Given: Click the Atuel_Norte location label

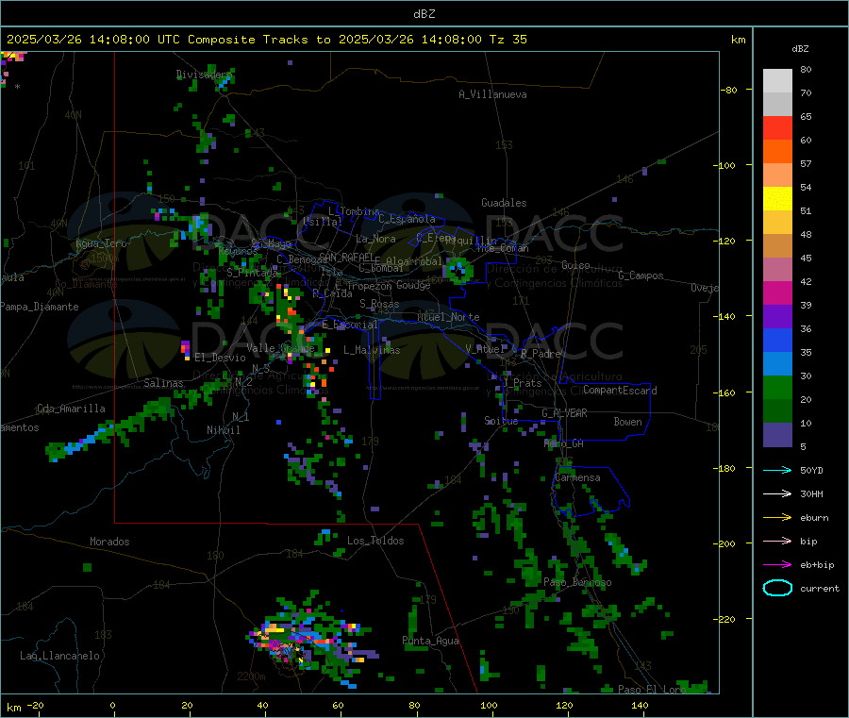Looking at the screenshot, I should pyautogui.click(x=448, y=317).
